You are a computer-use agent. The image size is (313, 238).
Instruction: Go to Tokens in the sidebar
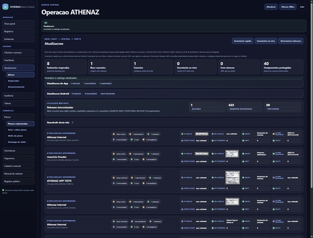point(18,103)
